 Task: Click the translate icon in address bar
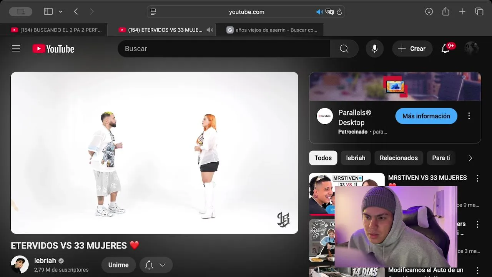tap(329, 12)
